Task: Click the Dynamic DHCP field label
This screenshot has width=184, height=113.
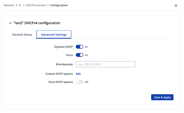Action: click(63, 47)
